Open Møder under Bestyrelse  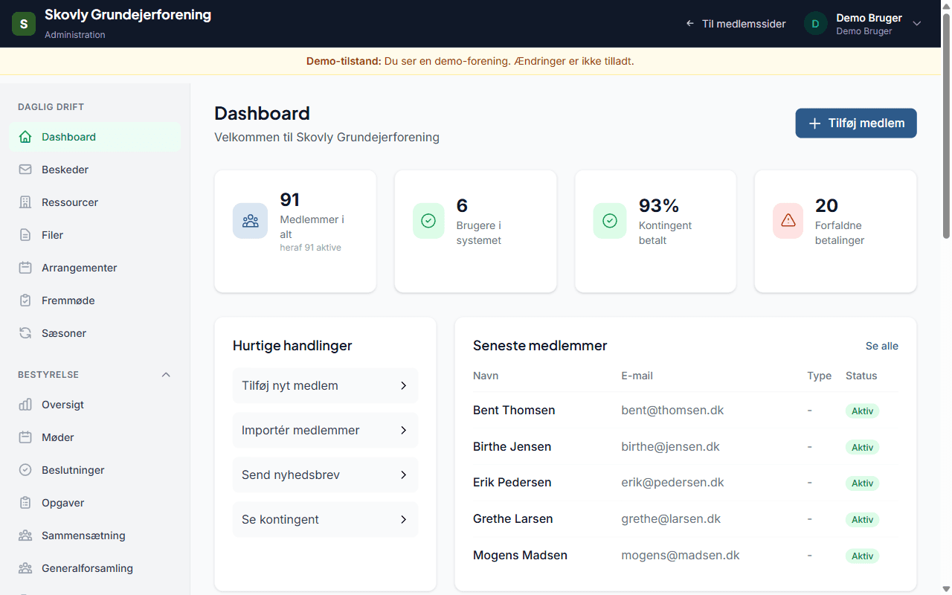pos(94,437)
